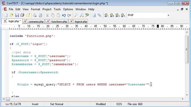Redo the last undone edit
Viewport: 191px width, 107px height.
click(x=69, y=15)
